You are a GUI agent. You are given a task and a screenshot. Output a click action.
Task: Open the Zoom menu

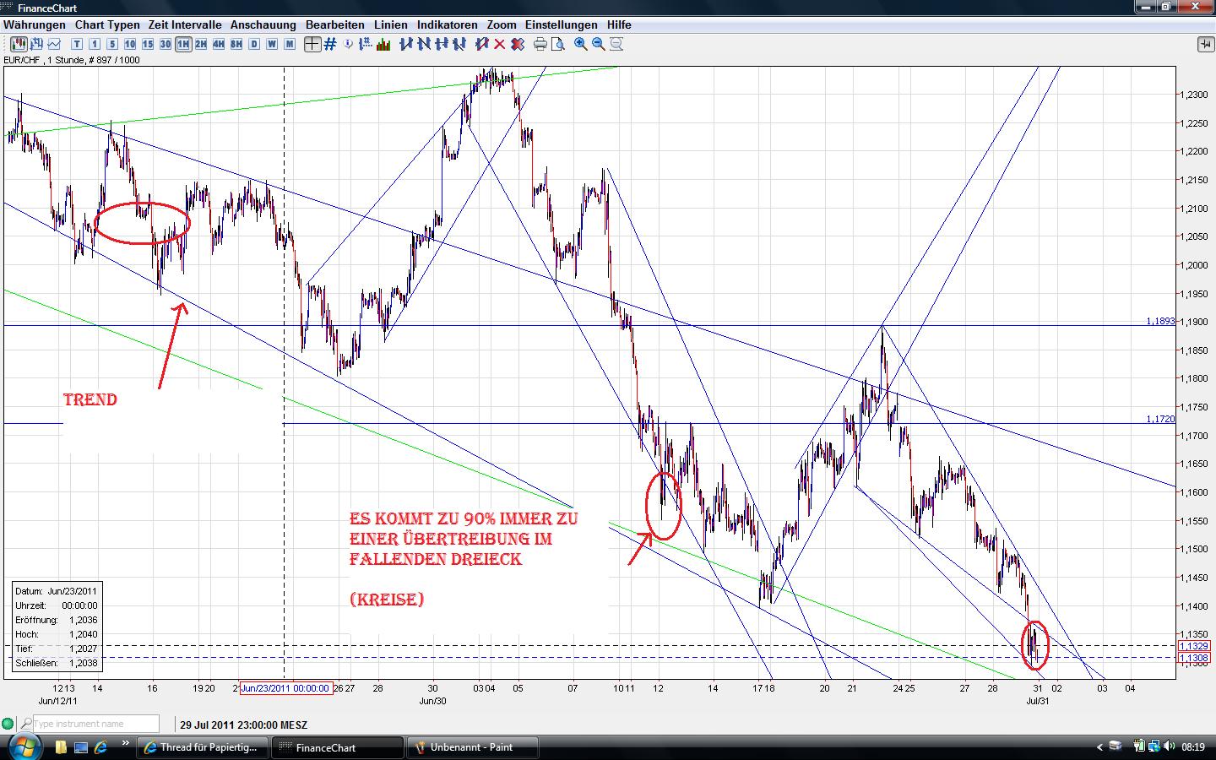click(502, 24)
